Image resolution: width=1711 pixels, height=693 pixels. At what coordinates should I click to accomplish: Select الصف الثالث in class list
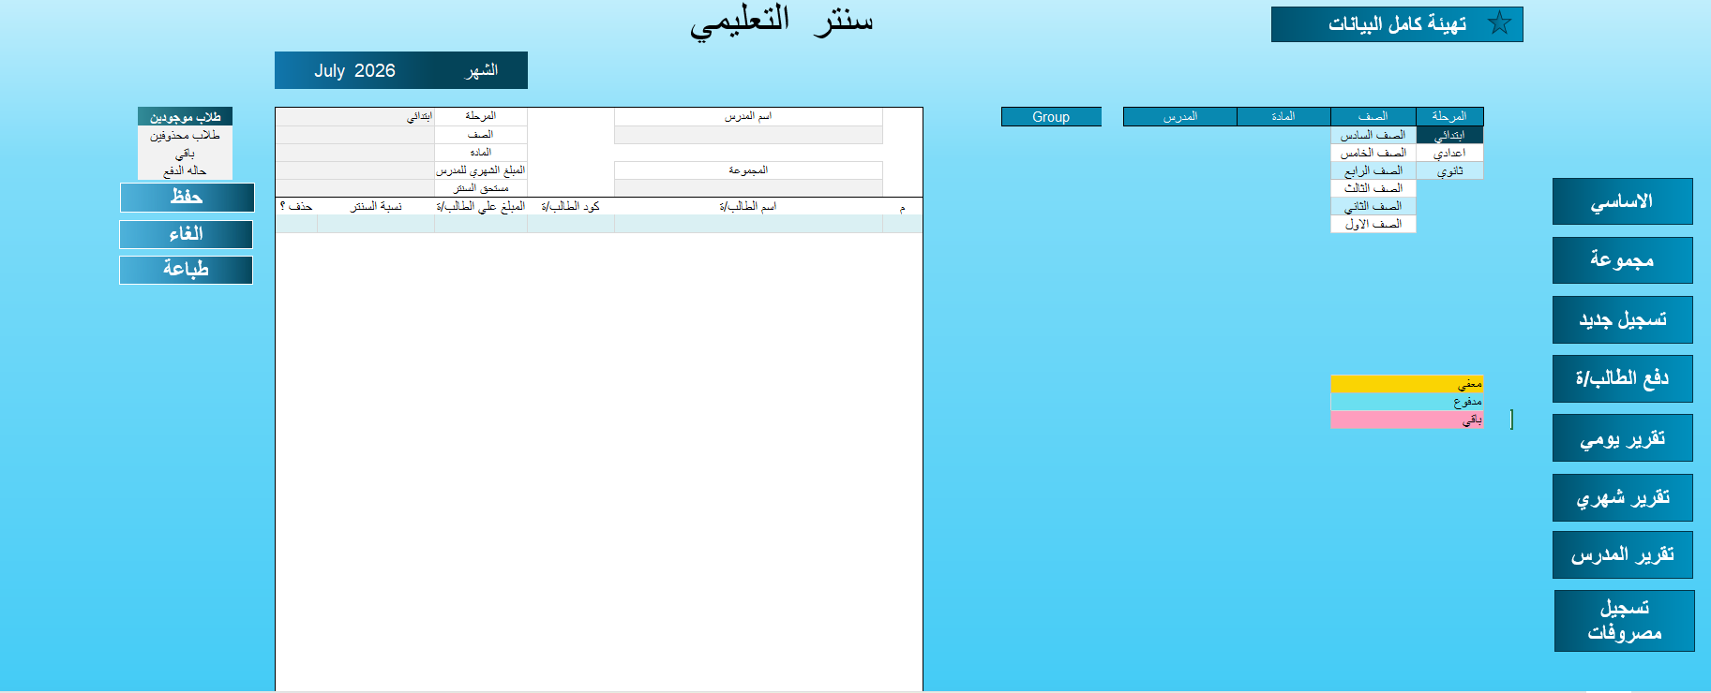click(x=1373, y=188)
